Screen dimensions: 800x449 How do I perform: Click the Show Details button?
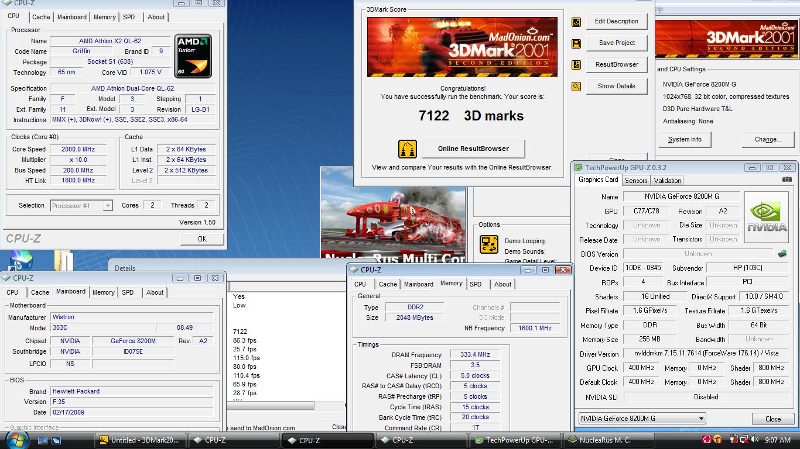point(617,86)
